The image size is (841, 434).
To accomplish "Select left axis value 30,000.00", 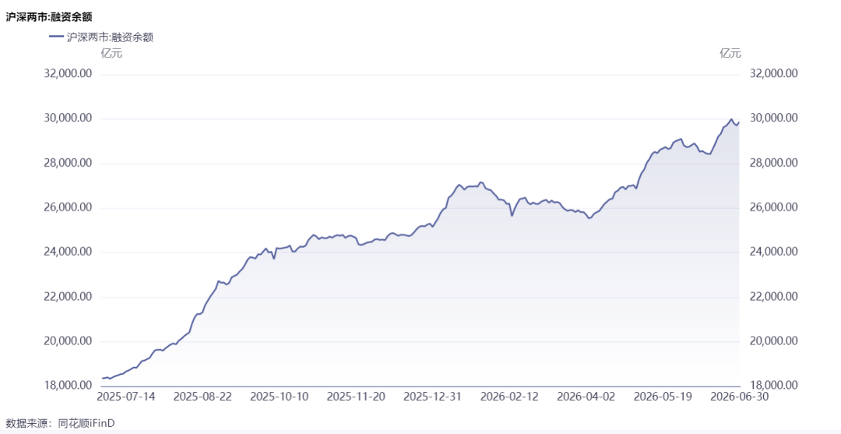I will [68, 118].
